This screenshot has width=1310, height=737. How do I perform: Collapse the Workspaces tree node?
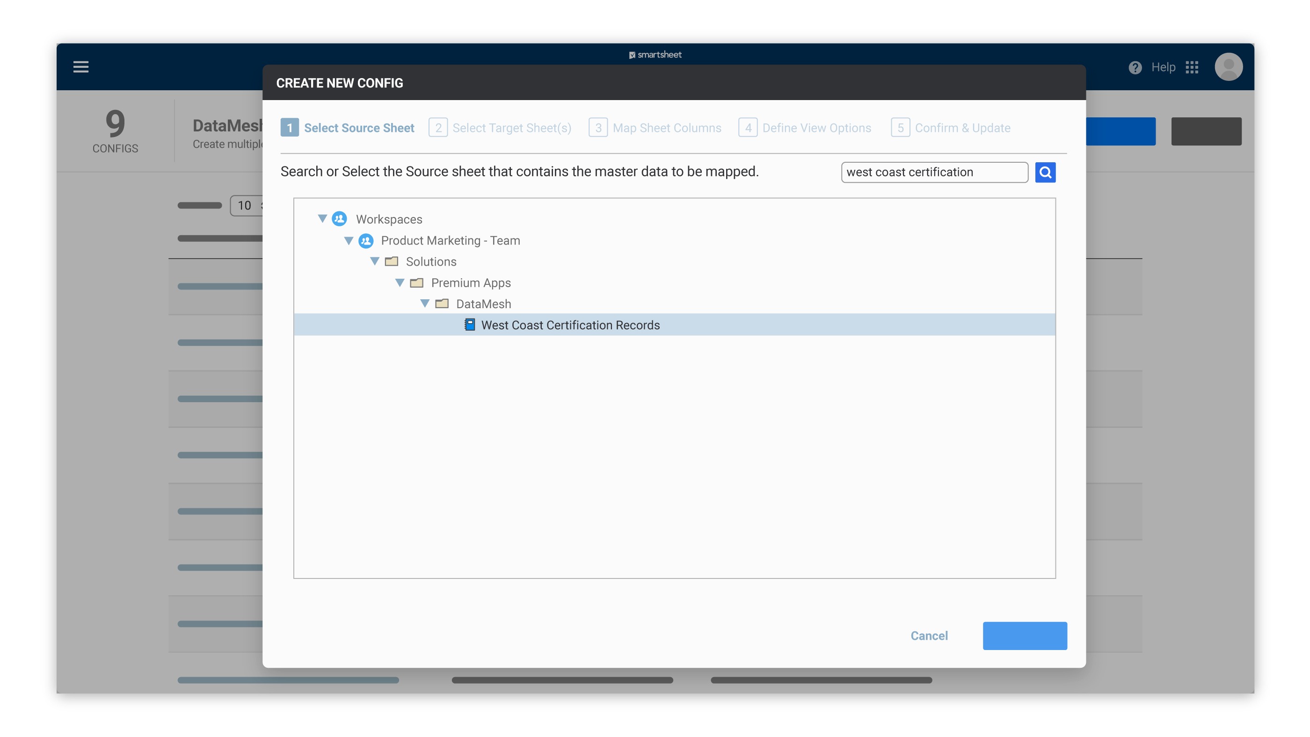point(322,218)
